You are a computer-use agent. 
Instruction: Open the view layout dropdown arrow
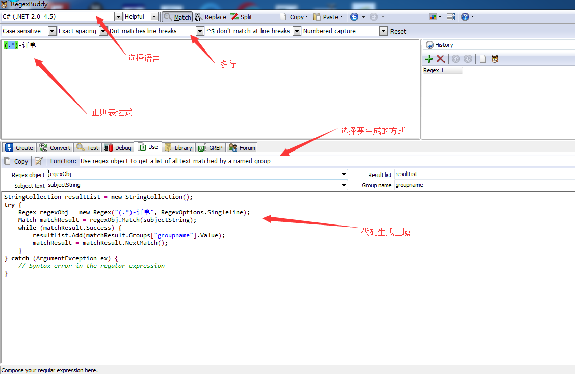coord(440,17)
